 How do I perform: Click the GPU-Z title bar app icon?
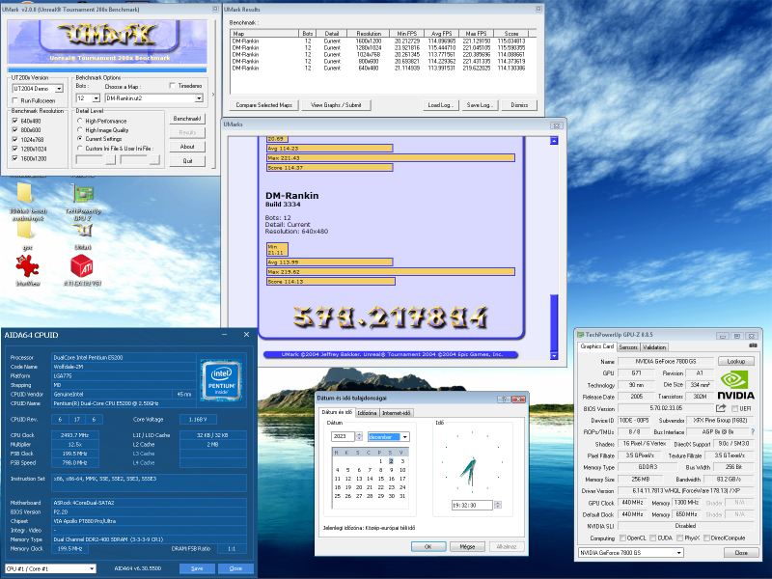click(x=581, y=335)
